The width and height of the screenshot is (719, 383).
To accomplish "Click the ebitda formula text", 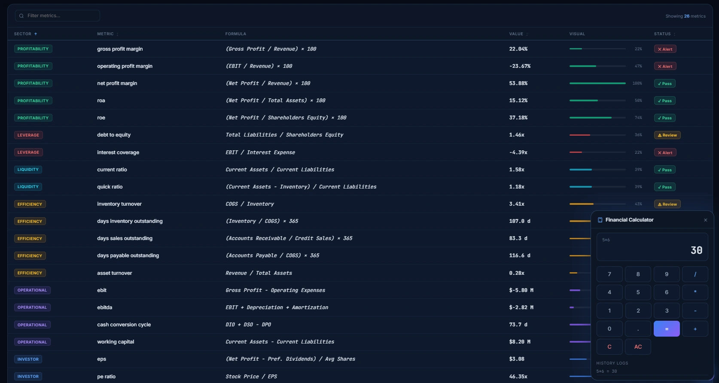I will click(277, 307).
